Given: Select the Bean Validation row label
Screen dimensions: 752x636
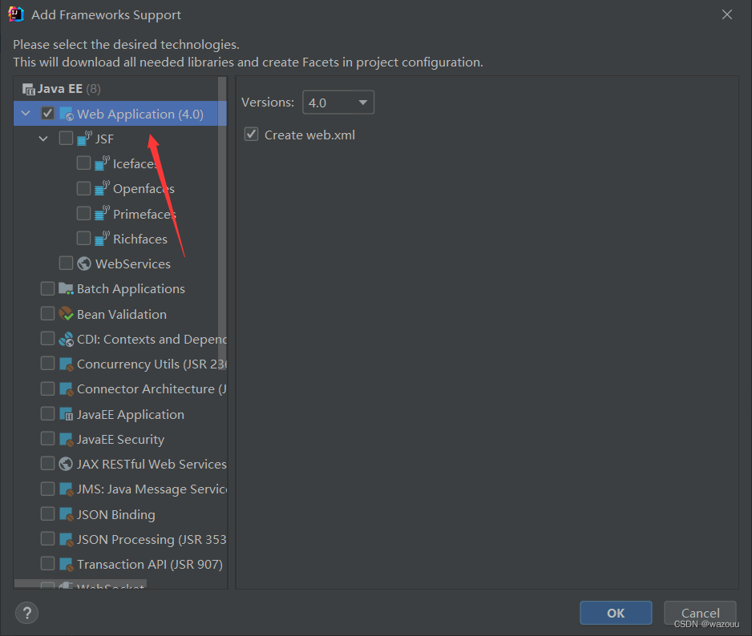Looking at the screenshot, I should [122, 315].
